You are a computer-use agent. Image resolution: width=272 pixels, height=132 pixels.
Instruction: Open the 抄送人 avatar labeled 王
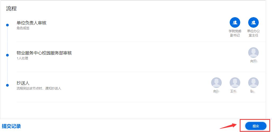[x=235, y=83]
